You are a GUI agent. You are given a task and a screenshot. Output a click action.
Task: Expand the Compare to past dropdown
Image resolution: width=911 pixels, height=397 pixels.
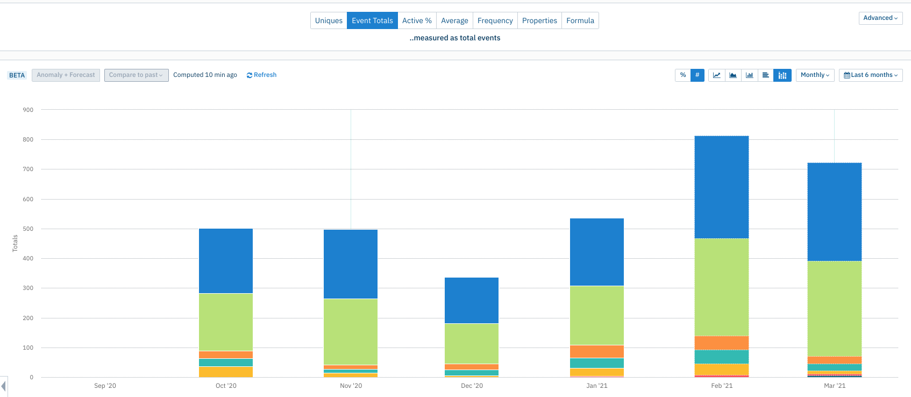tap(137, 75)
